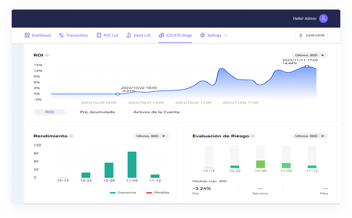This screenshot has height=218, width=352.
Task: Click info icon next to Evaluación de Riesgo
Action: pyautogui.click(x=253, y=136)
